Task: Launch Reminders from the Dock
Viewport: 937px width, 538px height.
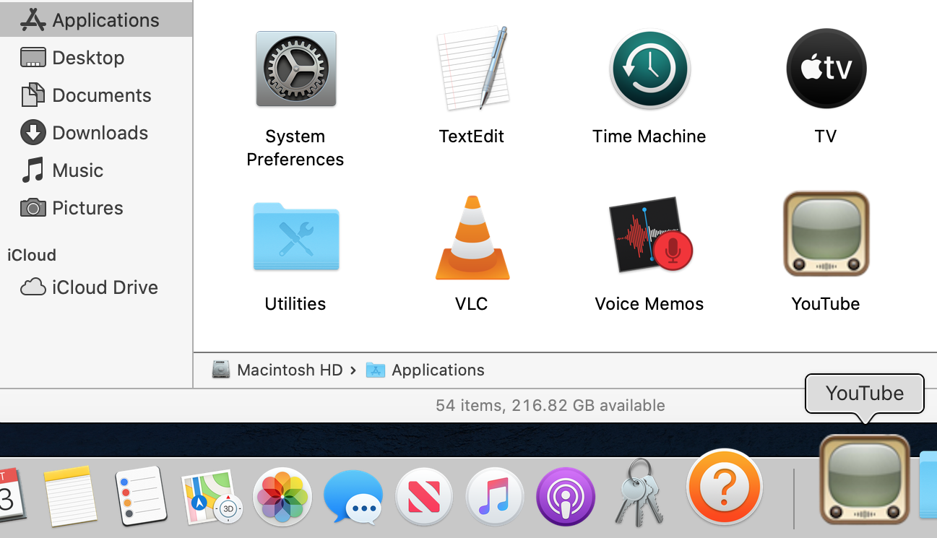Action: click(141, 495)
